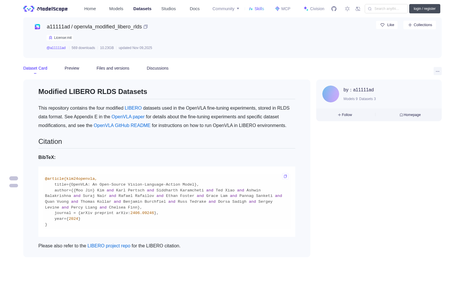465x290 pixels.
Task: Open the LIBERO project repo link
Action: 109,246
